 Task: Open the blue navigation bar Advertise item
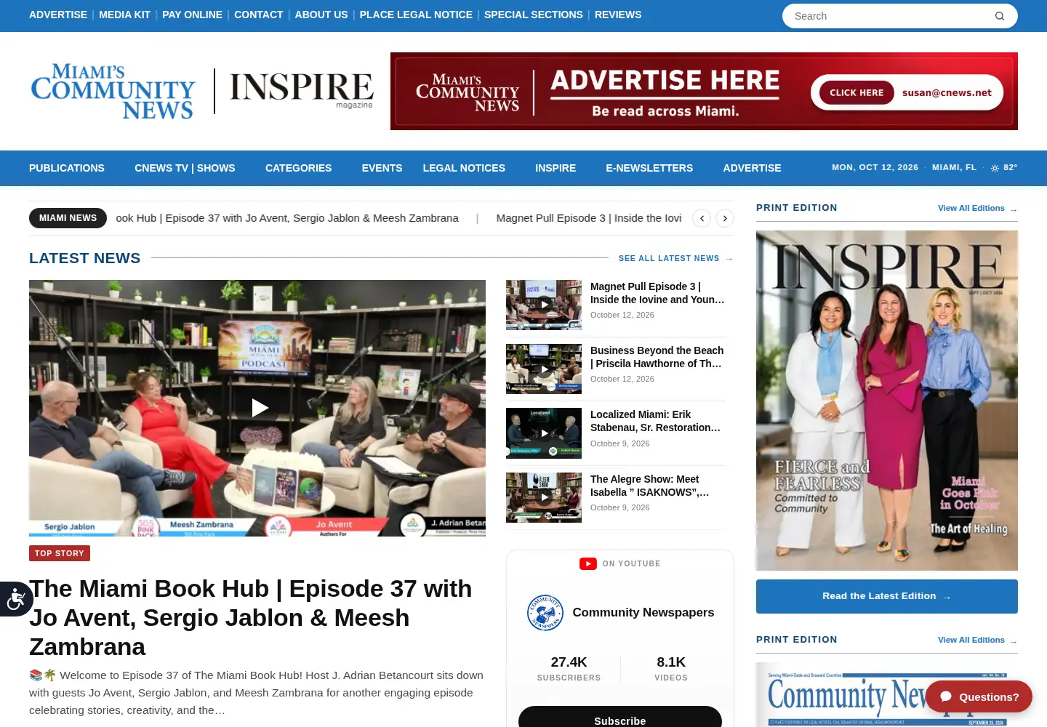click(x=752, y=168)
